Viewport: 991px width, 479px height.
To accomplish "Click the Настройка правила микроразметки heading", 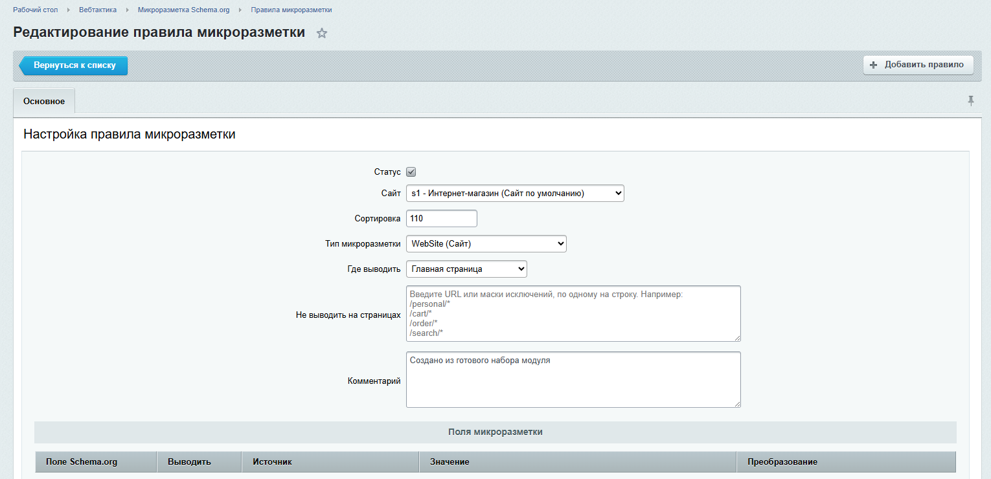I will (130, 135).
